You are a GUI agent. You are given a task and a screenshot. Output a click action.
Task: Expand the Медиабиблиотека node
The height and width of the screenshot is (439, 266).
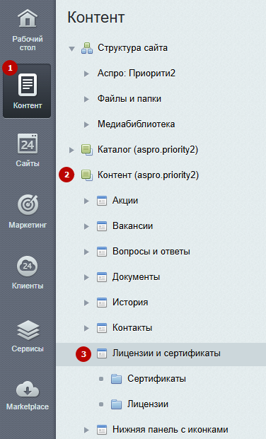[x=86, y=124]
